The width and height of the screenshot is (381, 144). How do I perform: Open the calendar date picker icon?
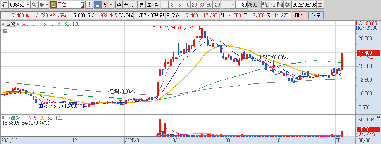point(320,4)
